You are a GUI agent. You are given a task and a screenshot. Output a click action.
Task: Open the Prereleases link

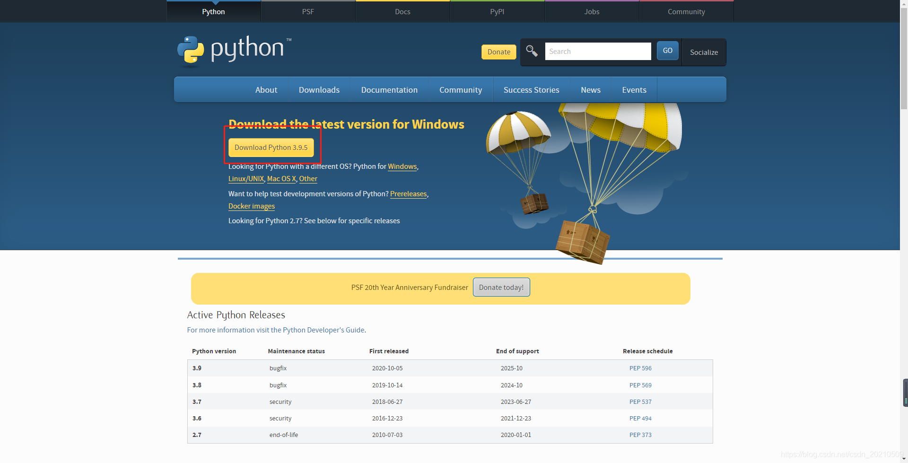coord(409,194)
